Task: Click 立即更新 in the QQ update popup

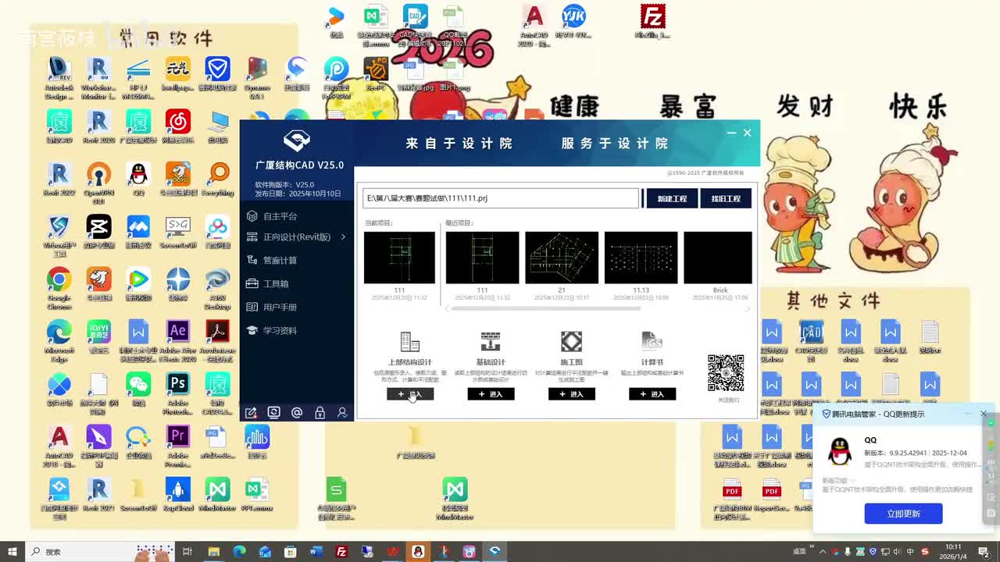Action: click(x=903, y=514)
